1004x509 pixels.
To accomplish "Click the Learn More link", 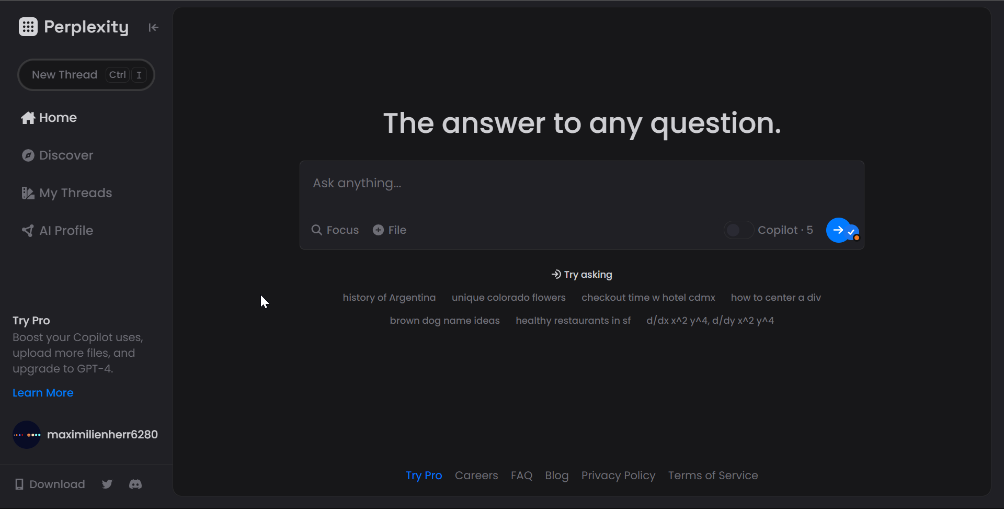I will pos(43,393).
